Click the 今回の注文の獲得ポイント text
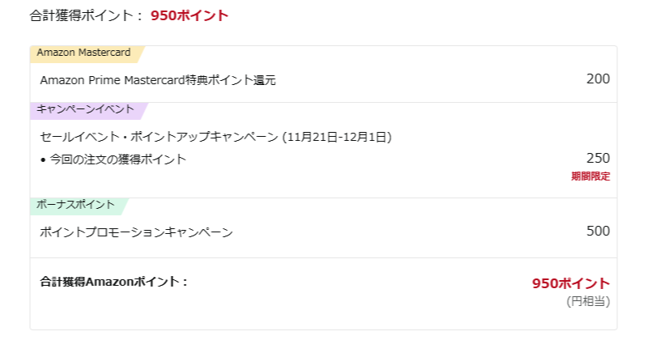This screenshot has height=340, width=648. tap(117, 159)
